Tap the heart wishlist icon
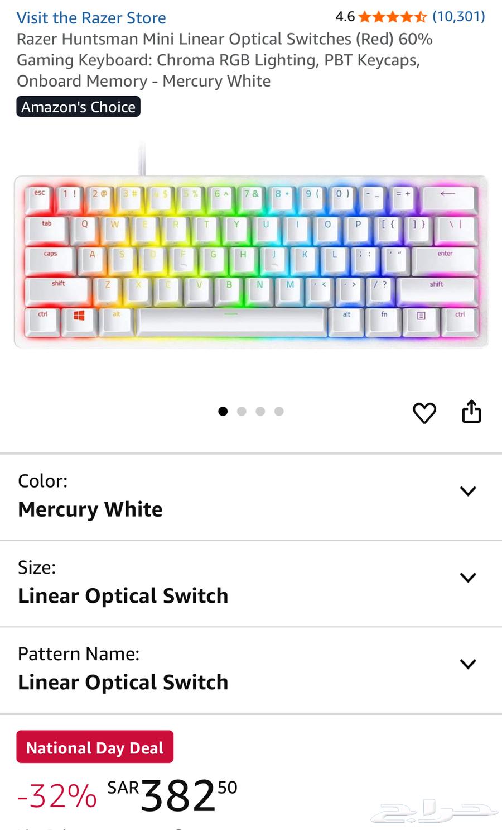Screen dimensions: 502x830 424,413
